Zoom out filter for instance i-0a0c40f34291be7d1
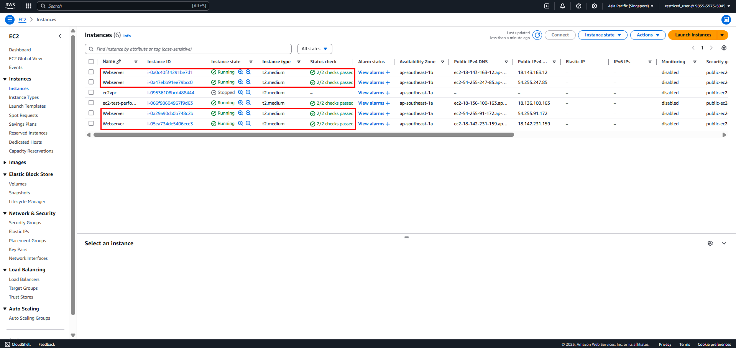 248,72
